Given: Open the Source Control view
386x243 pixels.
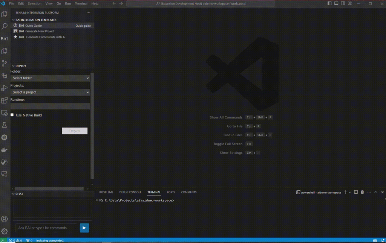Looking at the screenshot, I should point(5,63).
